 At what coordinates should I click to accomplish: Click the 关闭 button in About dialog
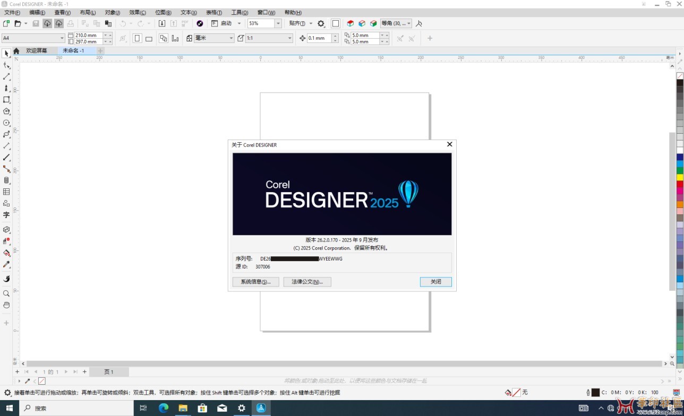point(436,282)
